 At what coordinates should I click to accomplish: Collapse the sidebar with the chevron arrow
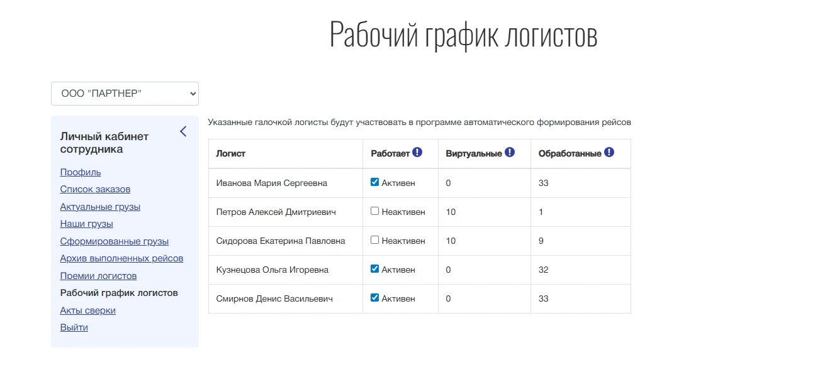coord(183,131)
